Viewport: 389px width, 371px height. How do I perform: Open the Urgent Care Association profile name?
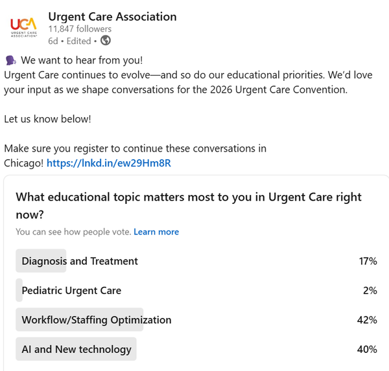pyautogui.click(x=112, y=16)
